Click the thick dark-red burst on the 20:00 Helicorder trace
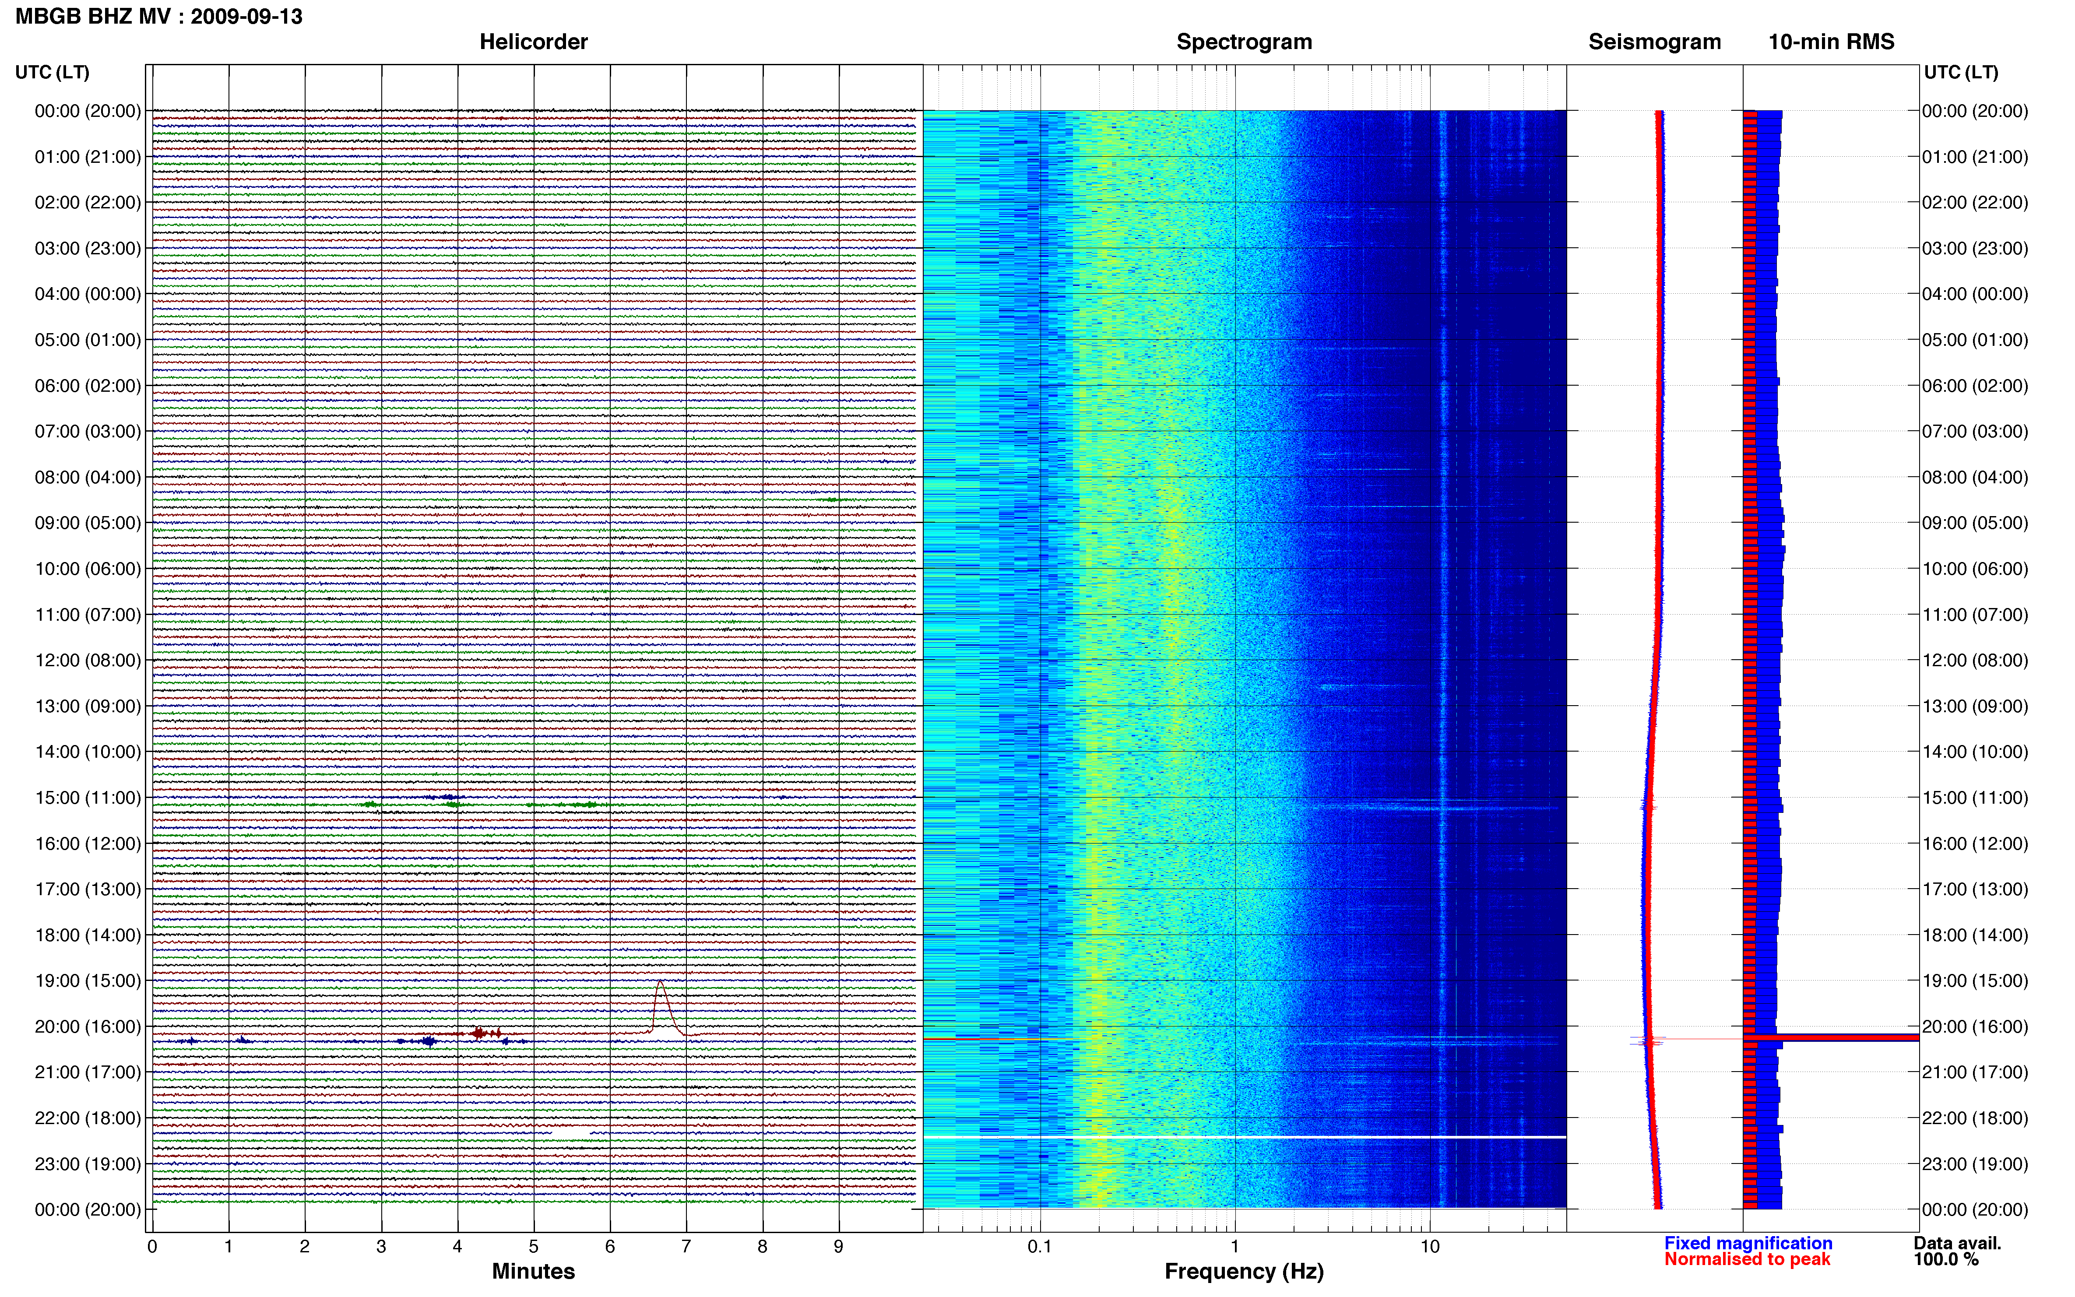2075x1297 pixels. pos(486,1033)
